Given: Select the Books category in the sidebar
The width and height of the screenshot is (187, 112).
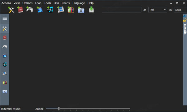Looking at the screenshot, I should [x=5, y=38].
